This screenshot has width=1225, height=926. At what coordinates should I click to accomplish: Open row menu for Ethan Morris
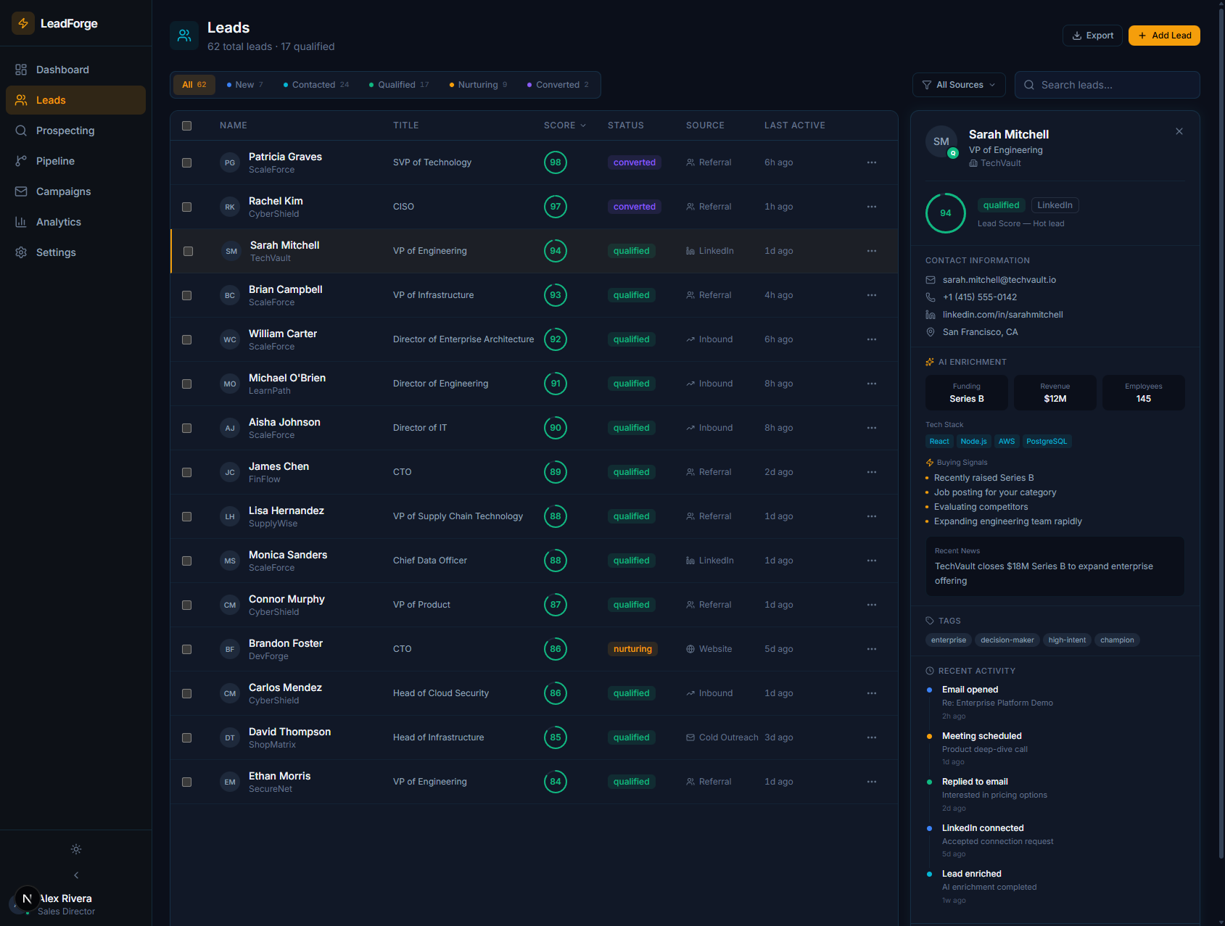coord(871,782)
